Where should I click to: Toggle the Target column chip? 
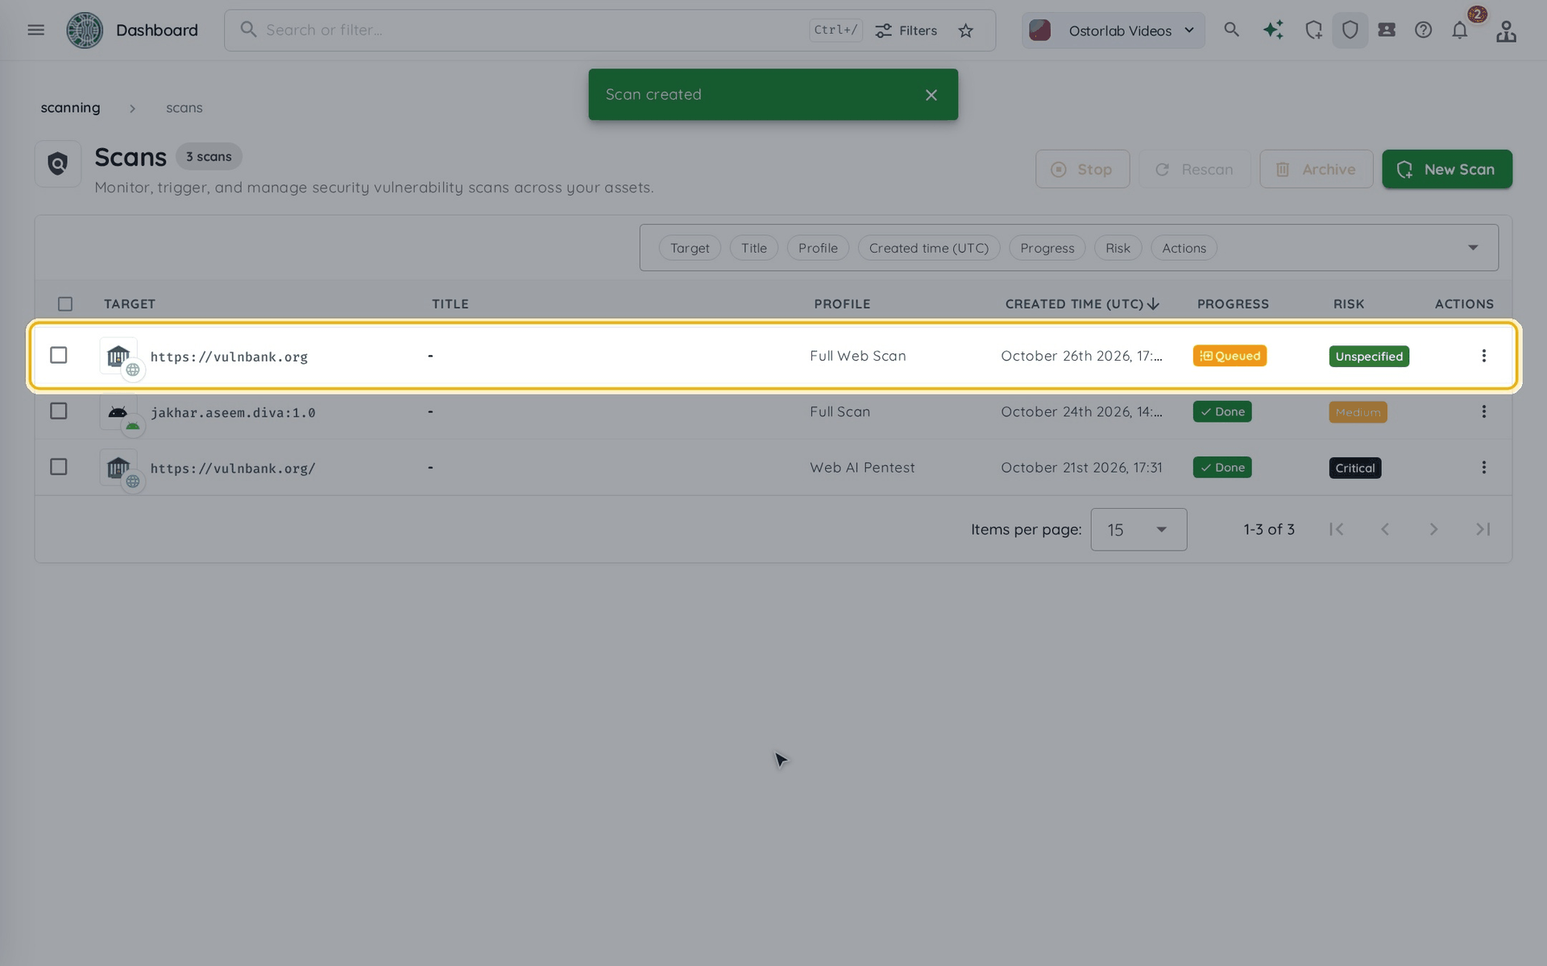(690, 248)
